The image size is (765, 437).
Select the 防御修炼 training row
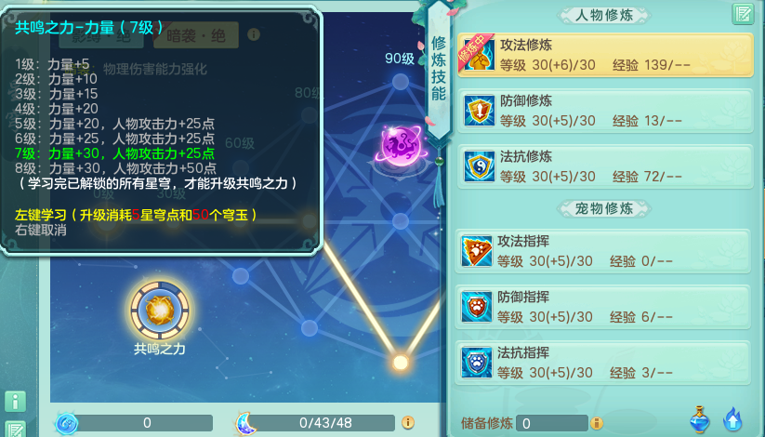pyautogui.click(x=605, y=111)
